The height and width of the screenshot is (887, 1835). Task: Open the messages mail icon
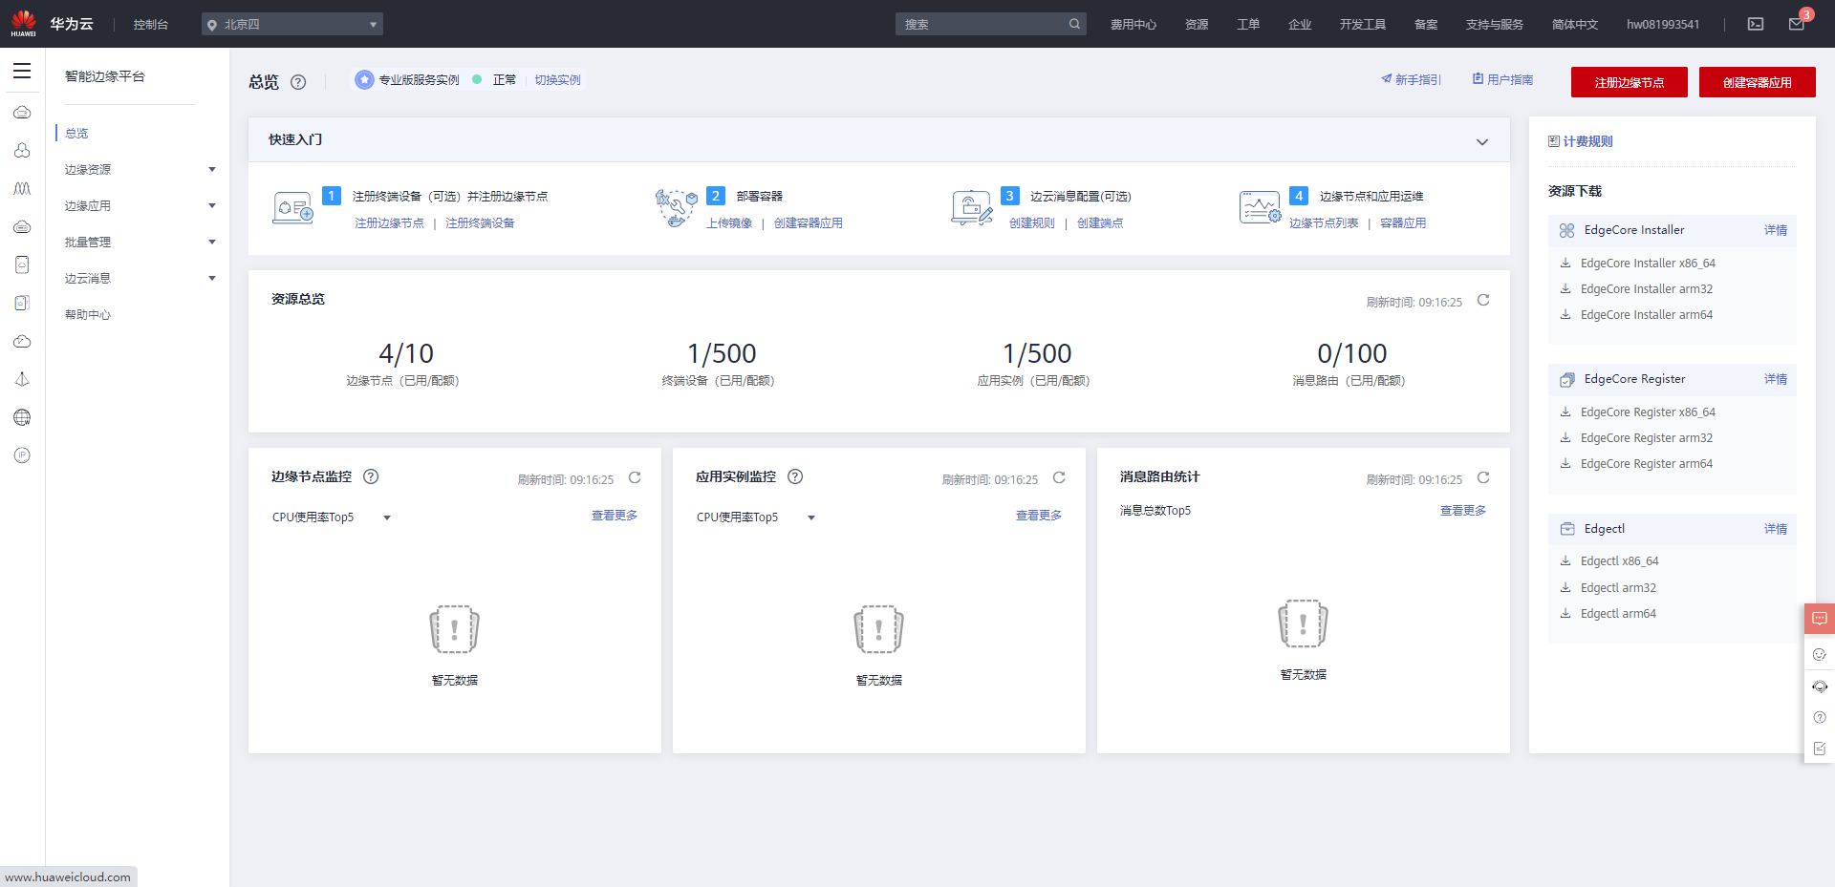coord(1797,24)
